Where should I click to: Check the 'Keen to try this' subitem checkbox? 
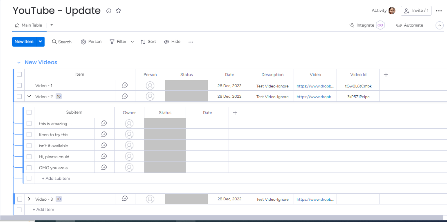pos(29,135)
